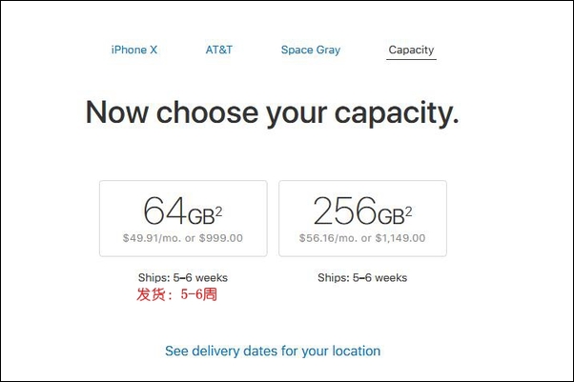Click the footnote 2 superscript beside 256GB
574x382 pixels.
pyautogui.click(x=408, y=211)
